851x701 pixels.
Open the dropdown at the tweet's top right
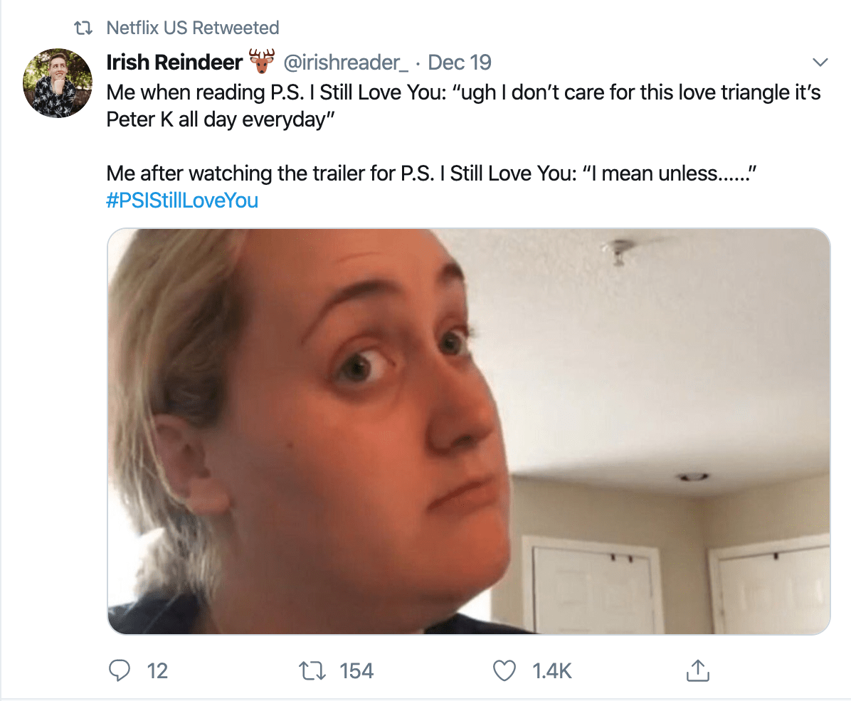[820, 62]
